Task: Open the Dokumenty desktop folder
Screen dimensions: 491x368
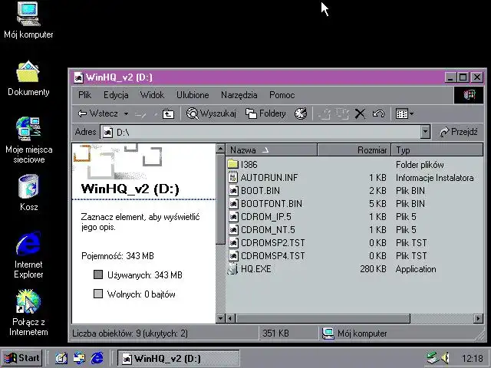Action: pos(28,78)
